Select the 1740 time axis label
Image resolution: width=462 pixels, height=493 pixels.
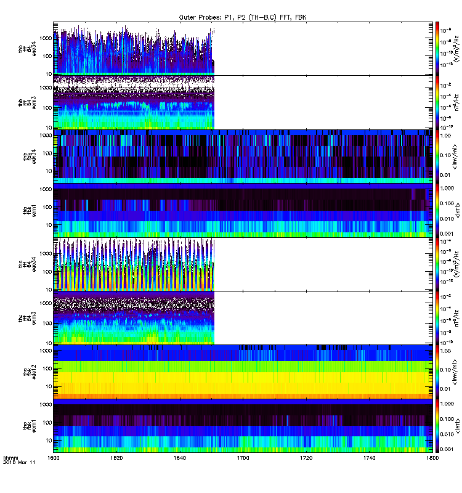(x=369, y=458)
